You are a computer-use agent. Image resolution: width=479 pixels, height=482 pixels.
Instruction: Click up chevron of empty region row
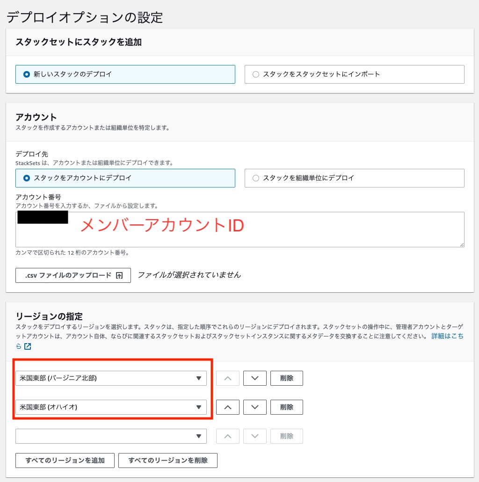pyautogui.click(x=228, y=436)
